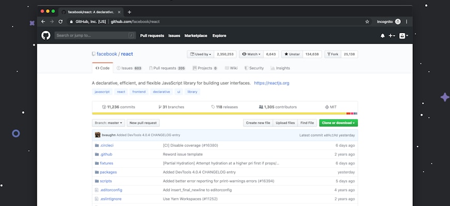Click the Find File button
450x206 pixels.
[307, 123]
